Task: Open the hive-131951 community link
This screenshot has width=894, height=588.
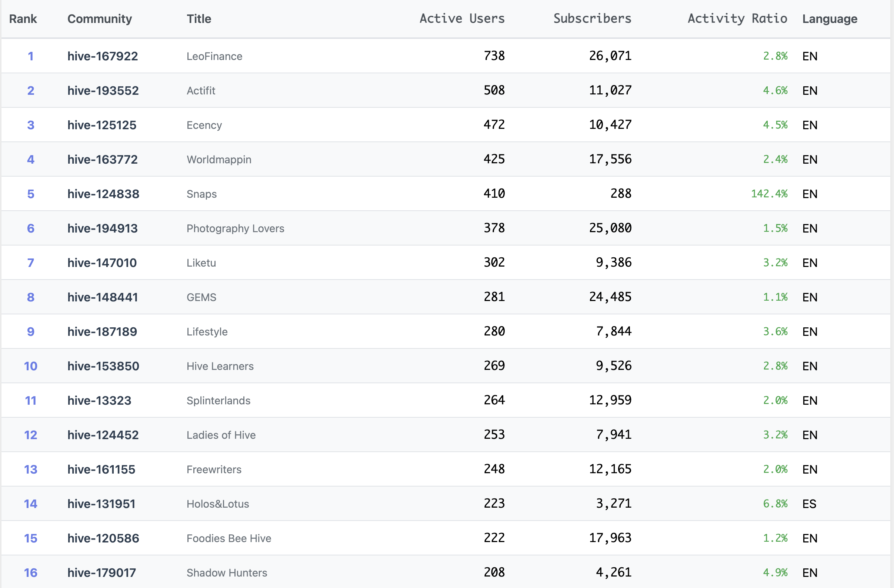Action: click(x=101, y=504)
